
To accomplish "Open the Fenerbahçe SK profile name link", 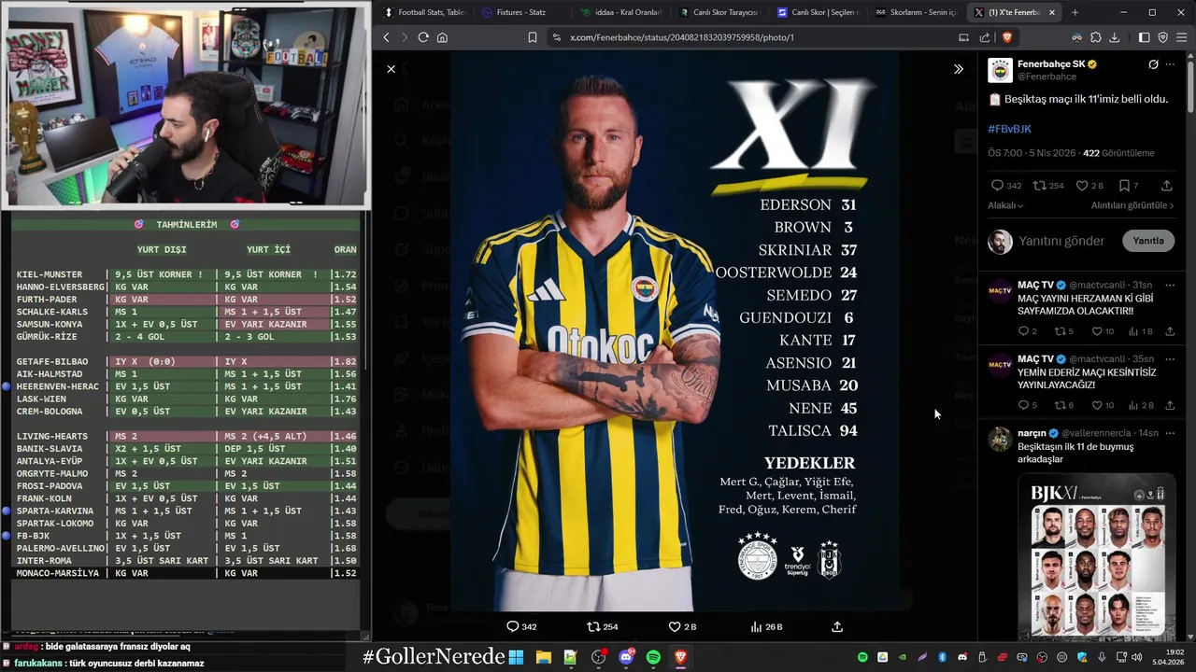I will (1051, 64).
